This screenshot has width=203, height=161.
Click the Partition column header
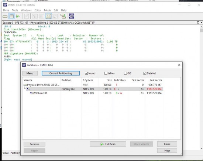coord(71,80)
